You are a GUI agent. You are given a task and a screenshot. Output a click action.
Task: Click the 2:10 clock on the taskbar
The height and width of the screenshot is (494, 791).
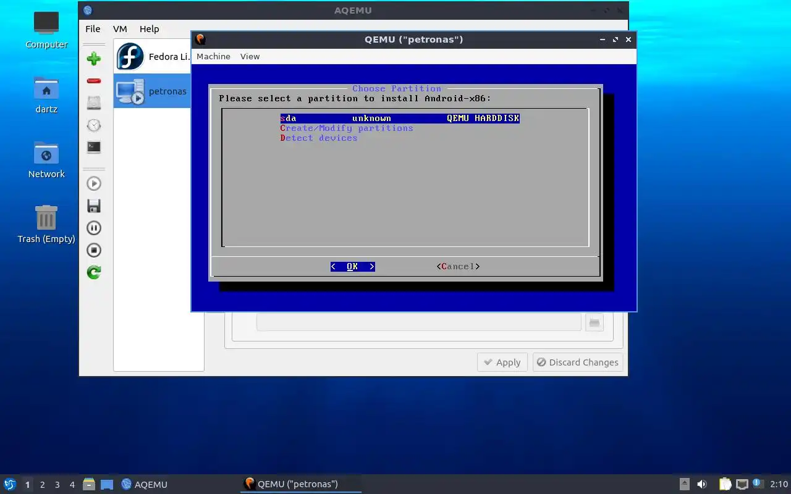click(x=779, y=484)
